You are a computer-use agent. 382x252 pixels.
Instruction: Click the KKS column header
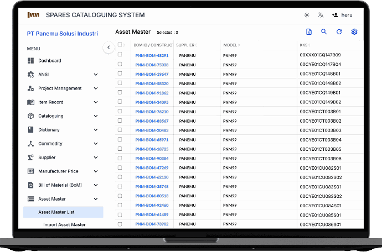[x=304, y=45]
